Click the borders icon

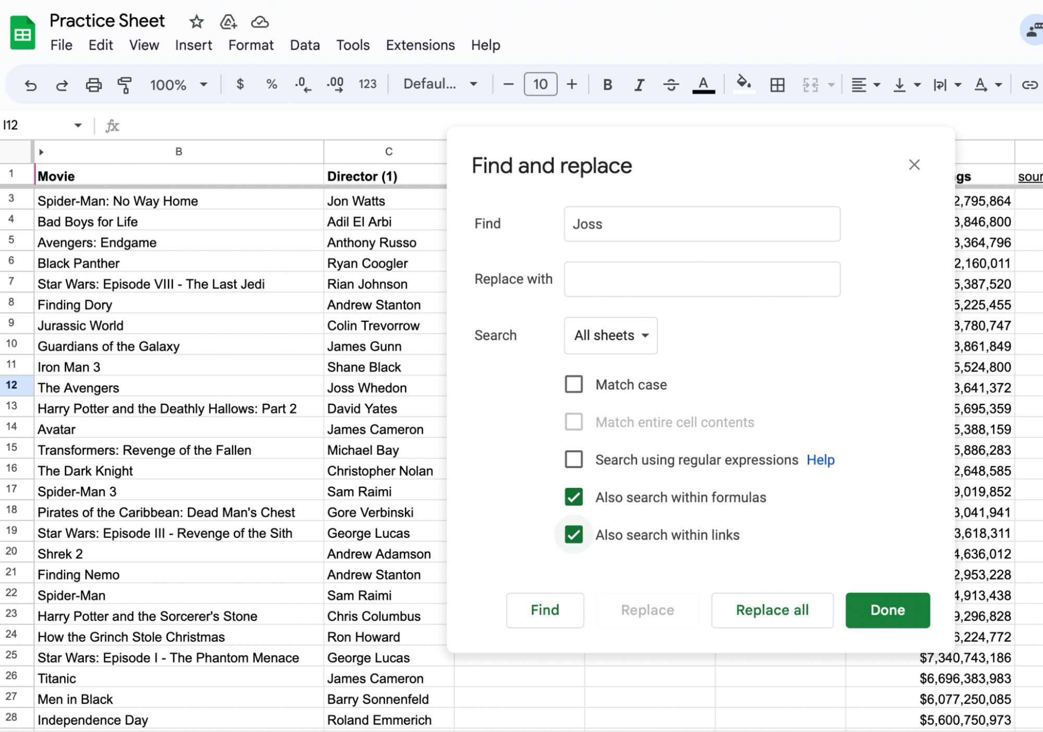tap(777, 85)
